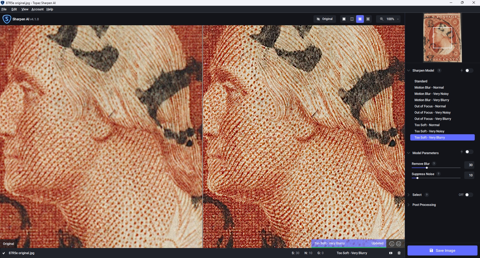Click the Suppress Noise value field
The width and height of the screenshot is (480, 258).
tap(469, 175)
